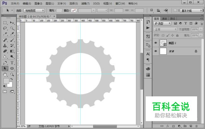This screenshot has height=129, width=205.
Task: Select the Eraser tool
Action: [x=5, y=51]
